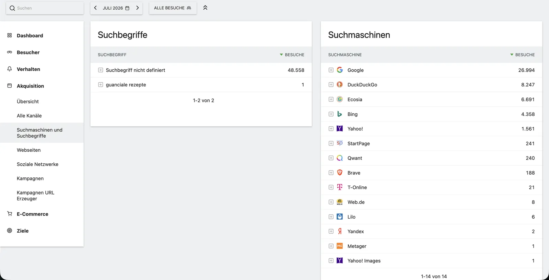The height and width of the screenshot is (280, 549).
Task: Open the ALLE BESUCHE segment selector
Action: coord(173,8)
